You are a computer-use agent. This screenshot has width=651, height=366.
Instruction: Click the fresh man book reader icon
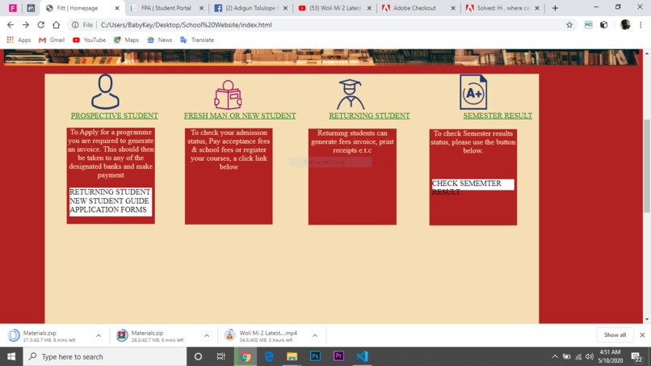(x=228, y=95)
